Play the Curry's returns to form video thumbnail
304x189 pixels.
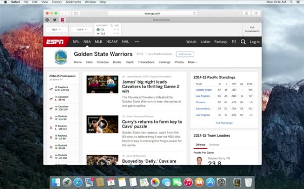point(102,124)
